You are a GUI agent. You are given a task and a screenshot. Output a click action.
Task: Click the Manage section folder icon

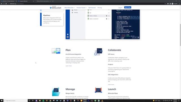(56, 92)
